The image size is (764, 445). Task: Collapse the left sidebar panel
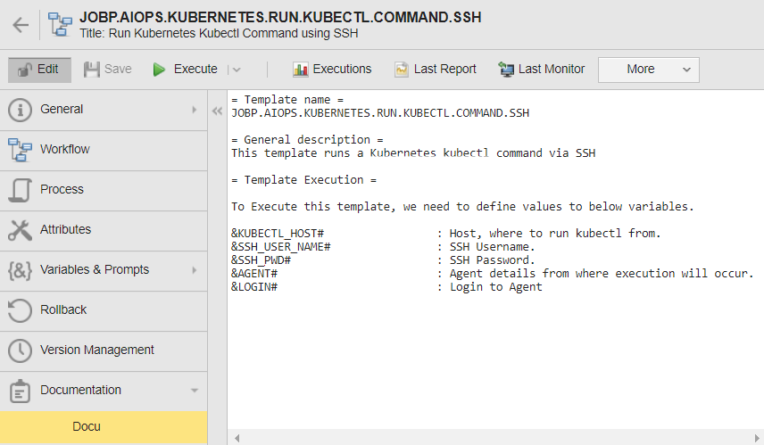click(217, 111)
